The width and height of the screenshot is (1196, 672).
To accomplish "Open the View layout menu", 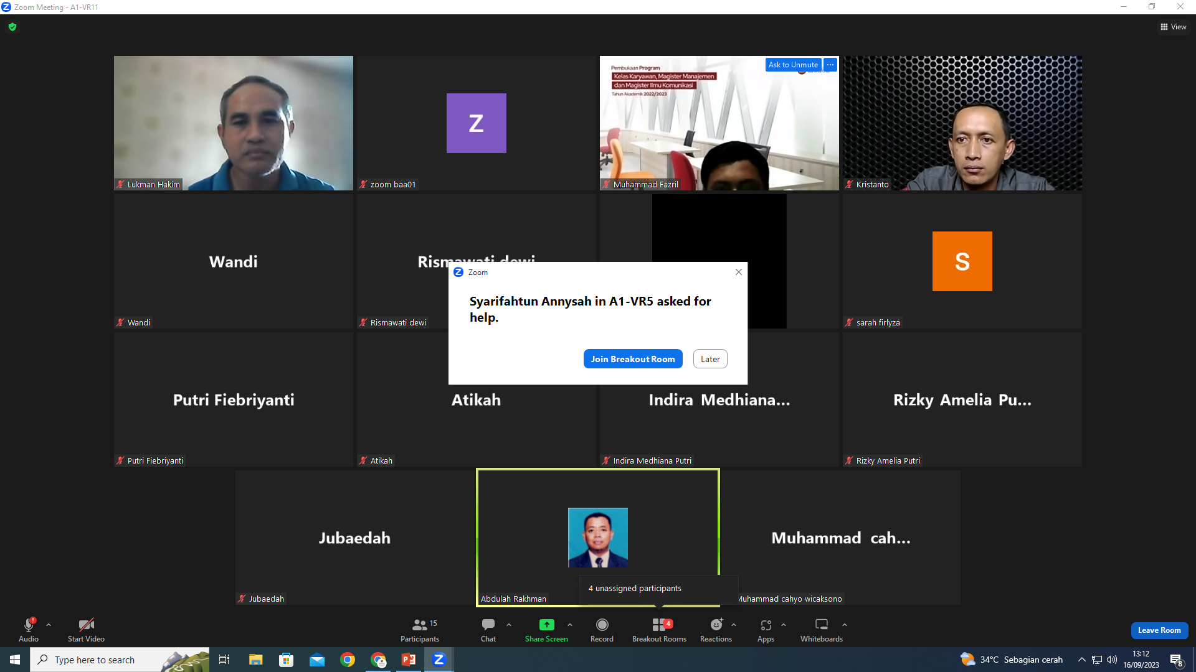I will pos(1174,27).
